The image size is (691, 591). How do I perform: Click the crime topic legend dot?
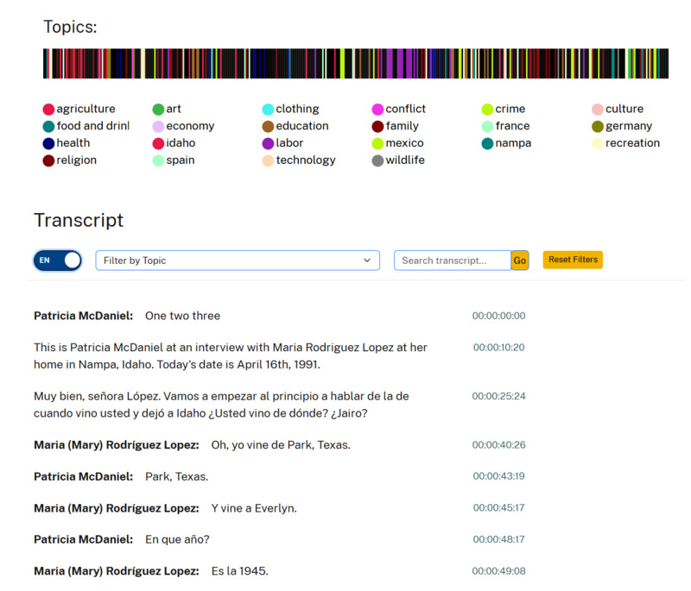coord(487,110)
